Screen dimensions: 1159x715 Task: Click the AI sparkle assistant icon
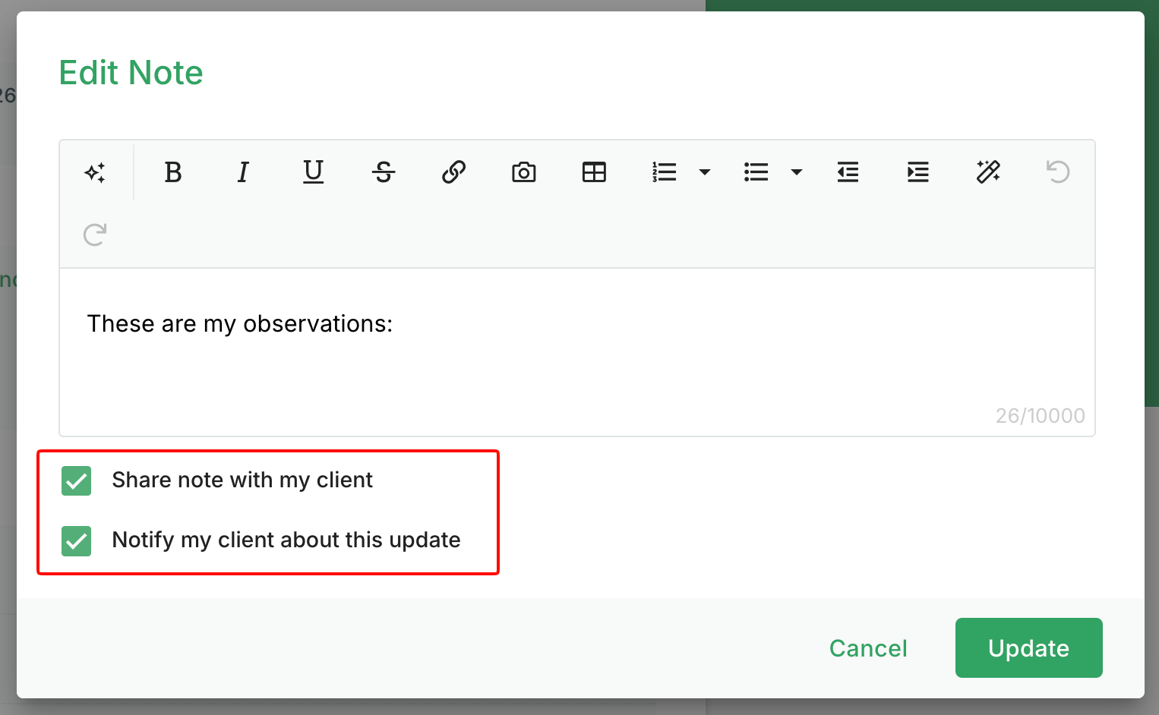(95, 172)
